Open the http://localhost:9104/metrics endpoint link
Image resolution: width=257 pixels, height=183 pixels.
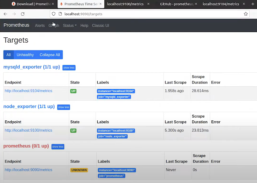coord(29,91)
